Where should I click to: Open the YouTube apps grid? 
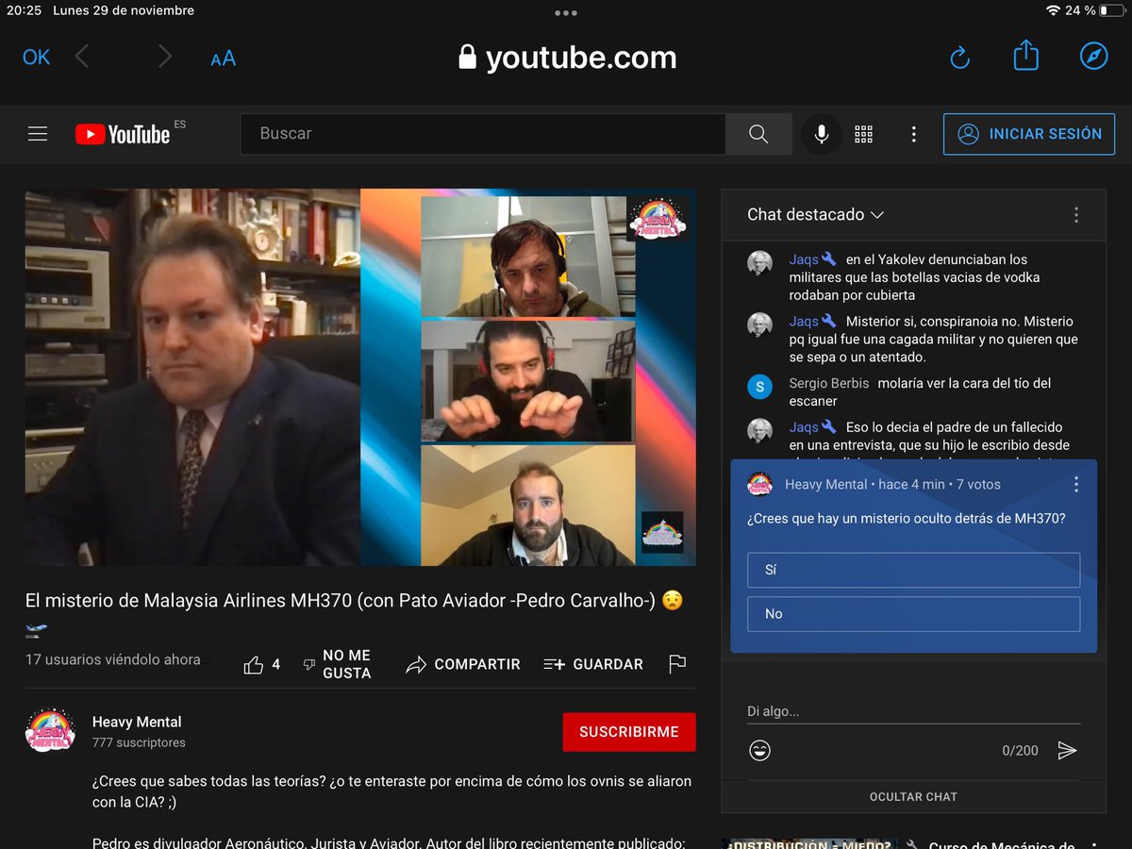[864, 134]
